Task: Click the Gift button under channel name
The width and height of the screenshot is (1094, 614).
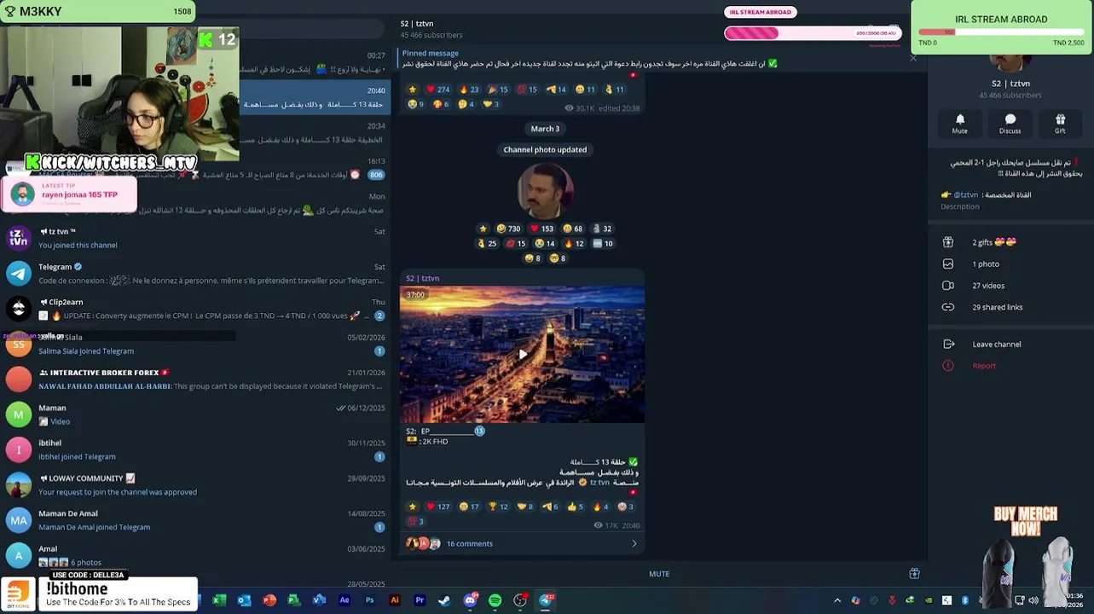Action: [x=1060, y=124]
